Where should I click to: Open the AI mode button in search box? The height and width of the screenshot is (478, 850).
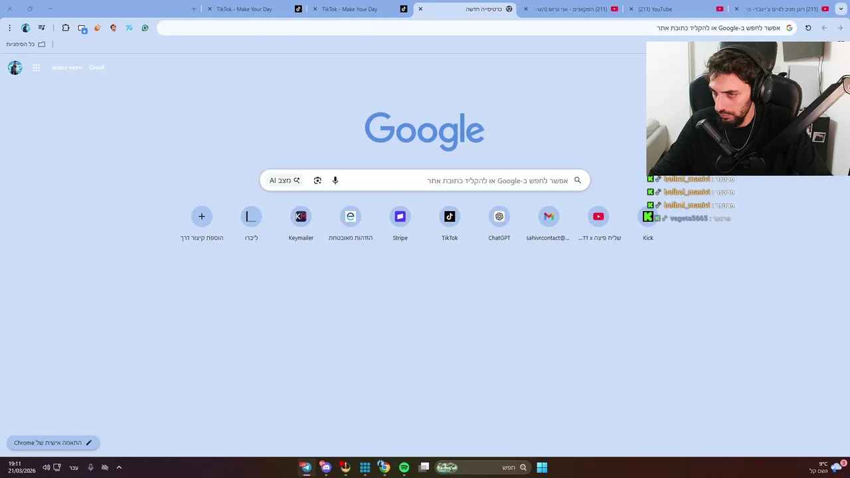pyautogui.click(x=285, y=181)
